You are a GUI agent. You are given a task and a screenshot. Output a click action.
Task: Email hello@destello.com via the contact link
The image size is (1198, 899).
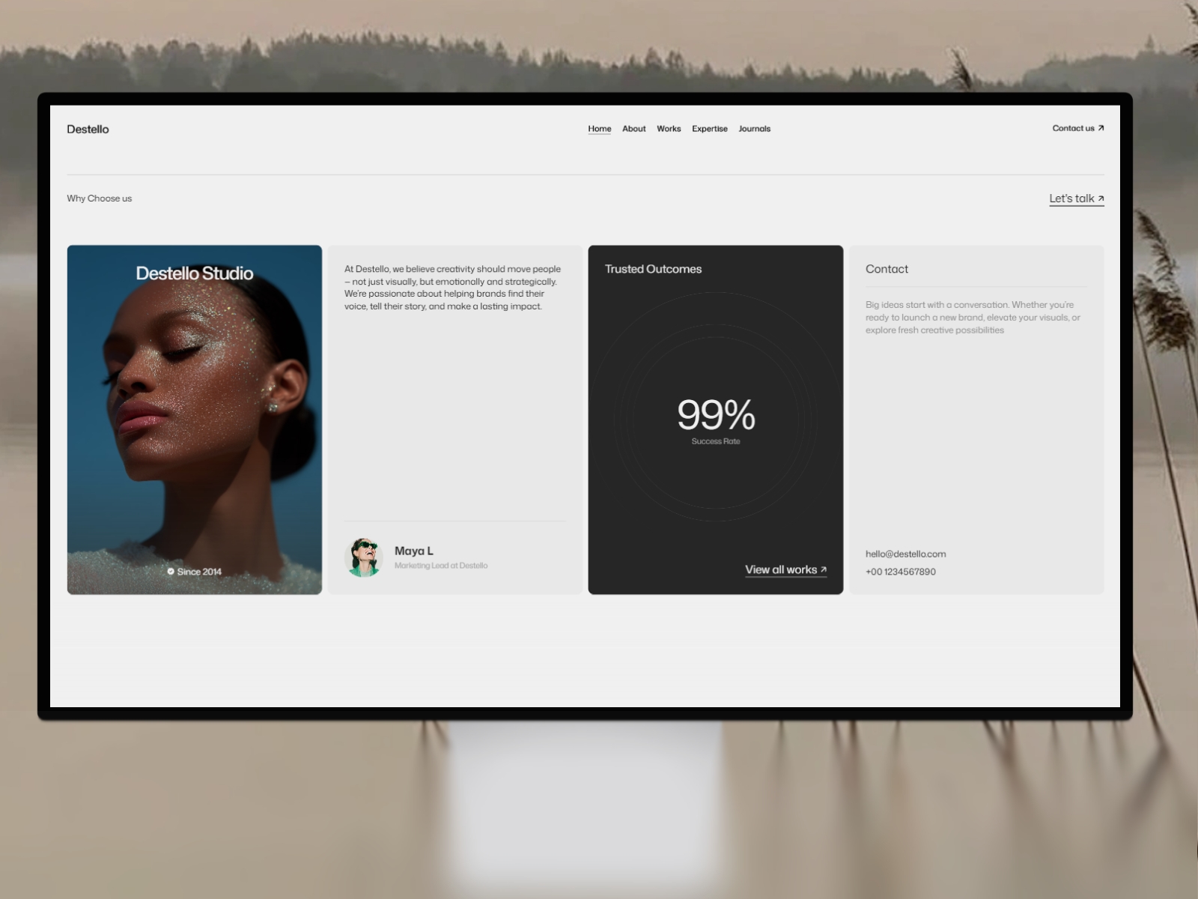905,554
